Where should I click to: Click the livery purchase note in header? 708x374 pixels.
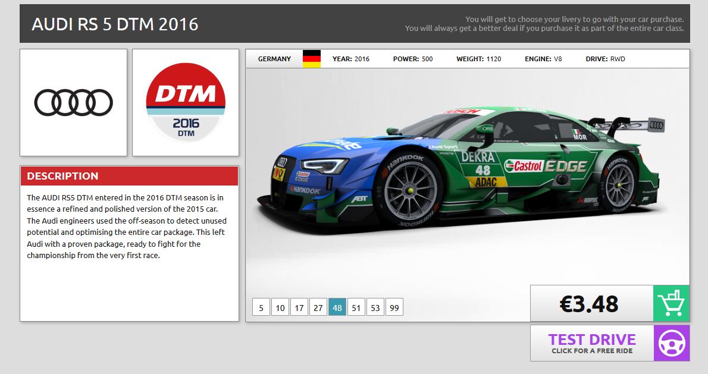(544, 24)
